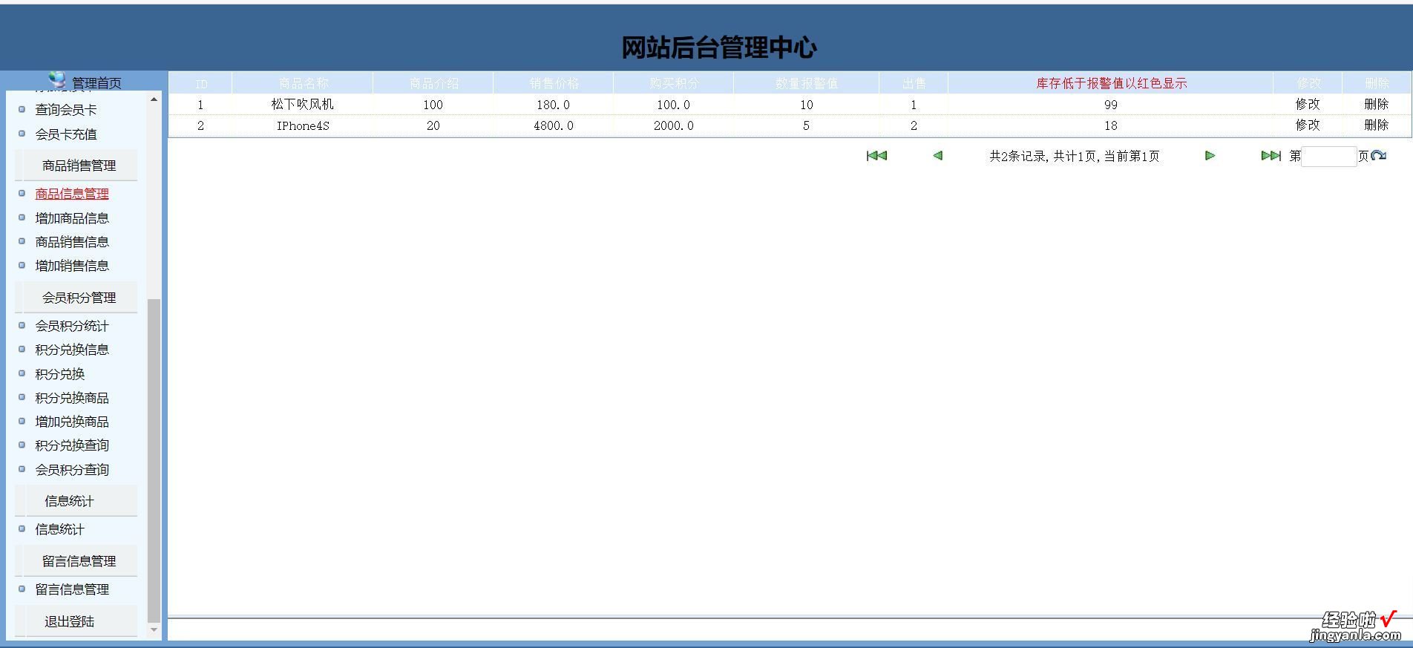Open 积分兑换查询 page
The height and width of the screenshot is (648, 1413).
pos(72,445)
